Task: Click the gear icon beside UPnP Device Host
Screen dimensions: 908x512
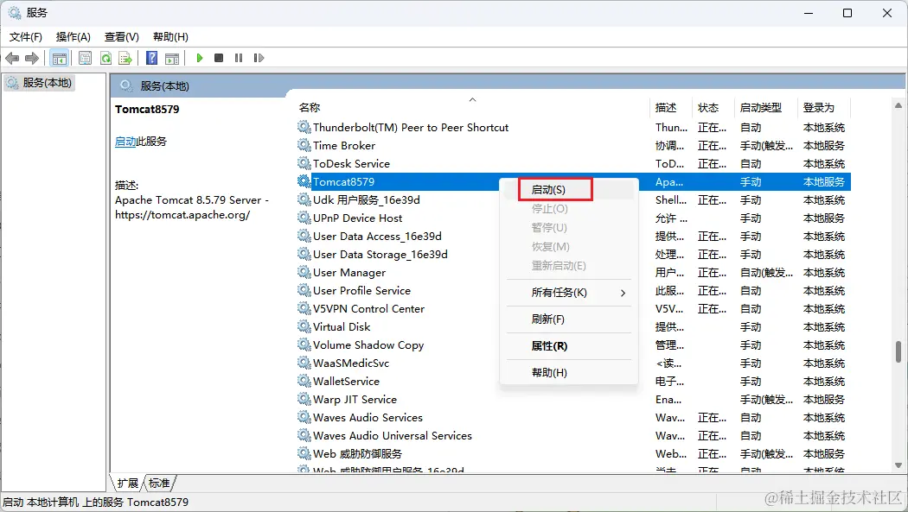Action: [x=304, y=218]
